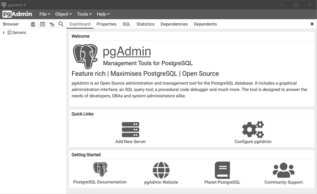
Task: Click the Filtered Rows icon in Browser toolbar
Action: point(52,24)
